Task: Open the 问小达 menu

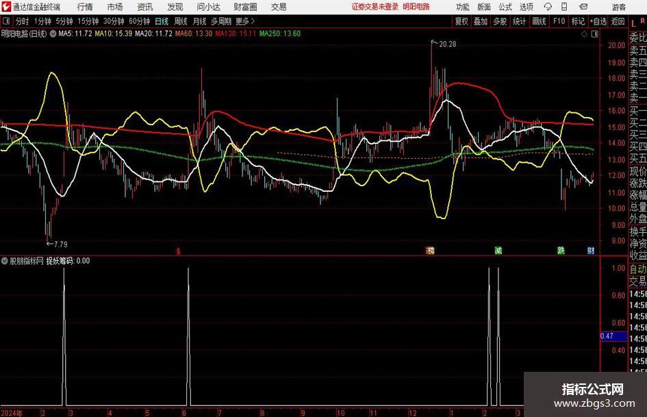Action: coord(208,7)
